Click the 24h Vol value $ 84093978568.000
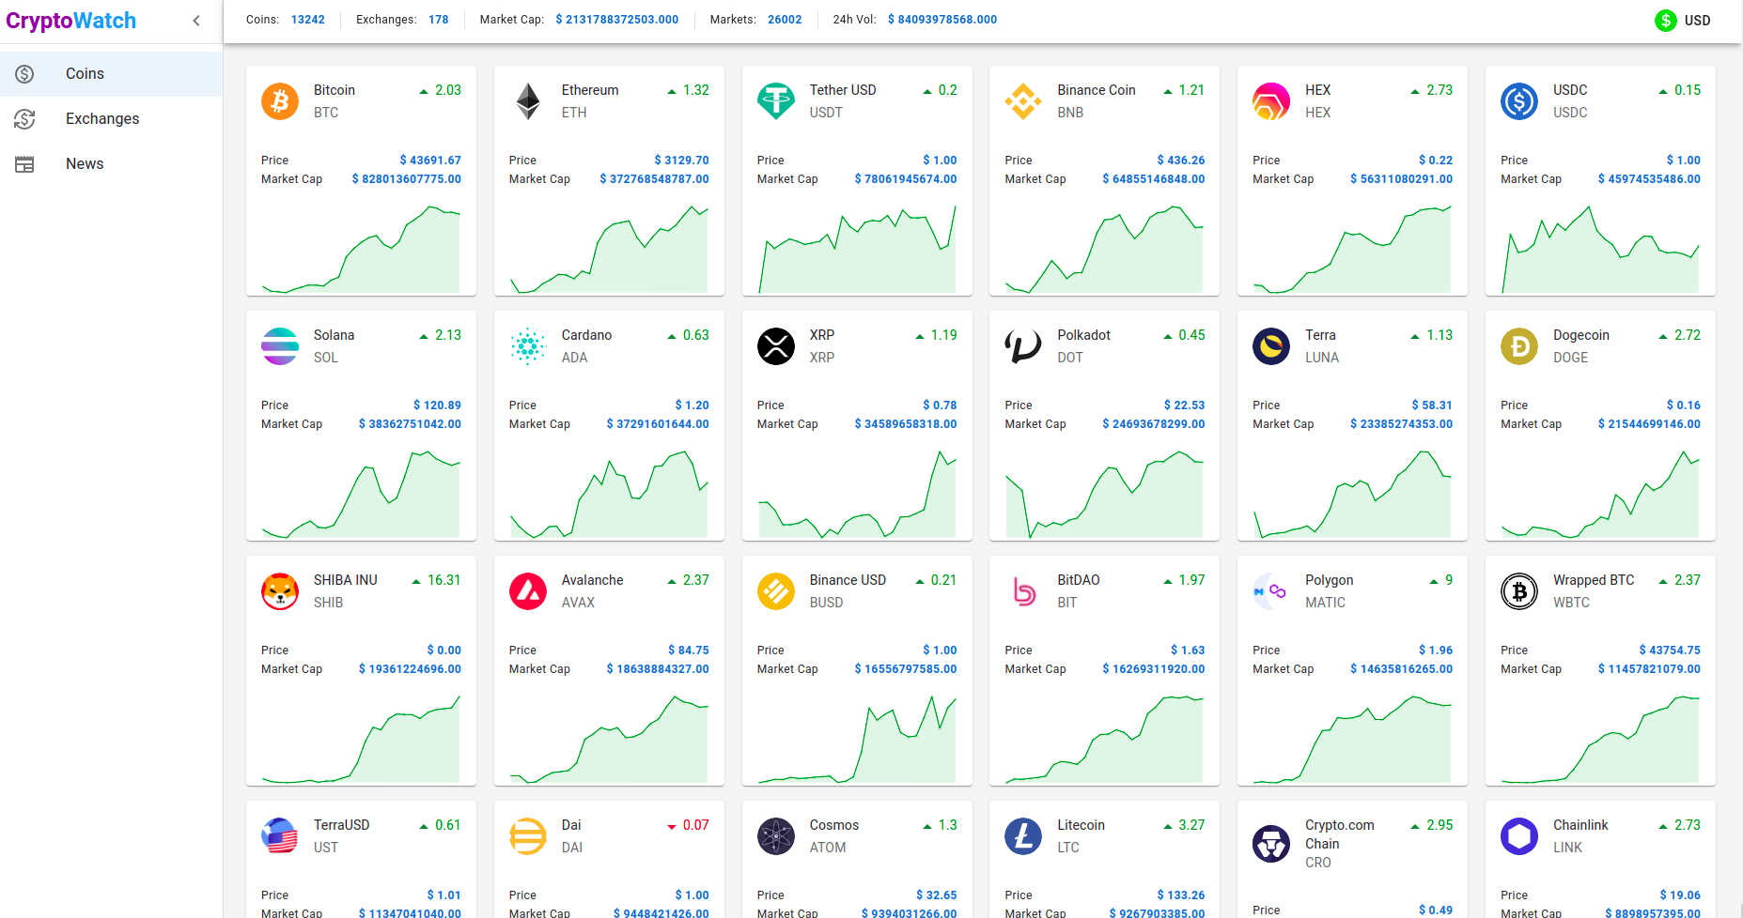The image size is (1743, 918). [x=942, y=20]
